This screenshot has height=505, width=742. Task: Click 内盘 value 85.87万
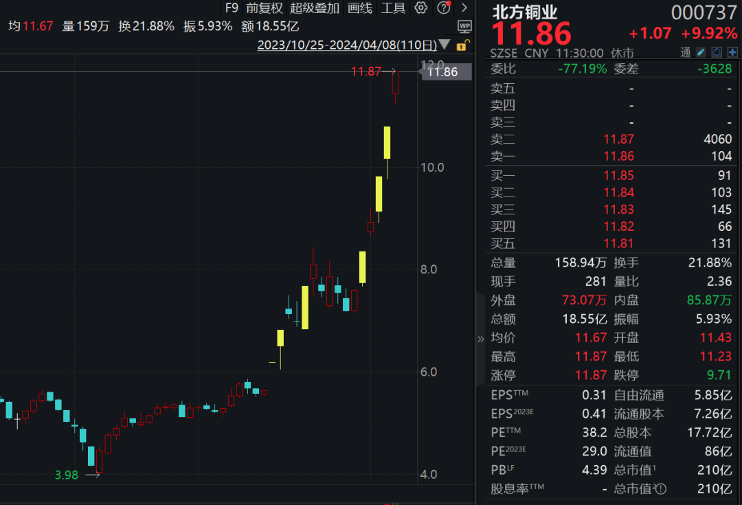coord(709,300)
